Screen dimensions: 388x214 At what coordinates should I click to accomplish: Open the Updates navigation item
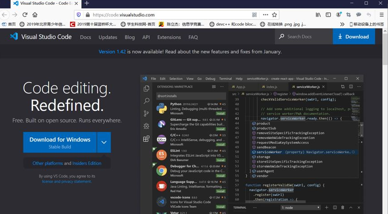click(x=108, y=37)
